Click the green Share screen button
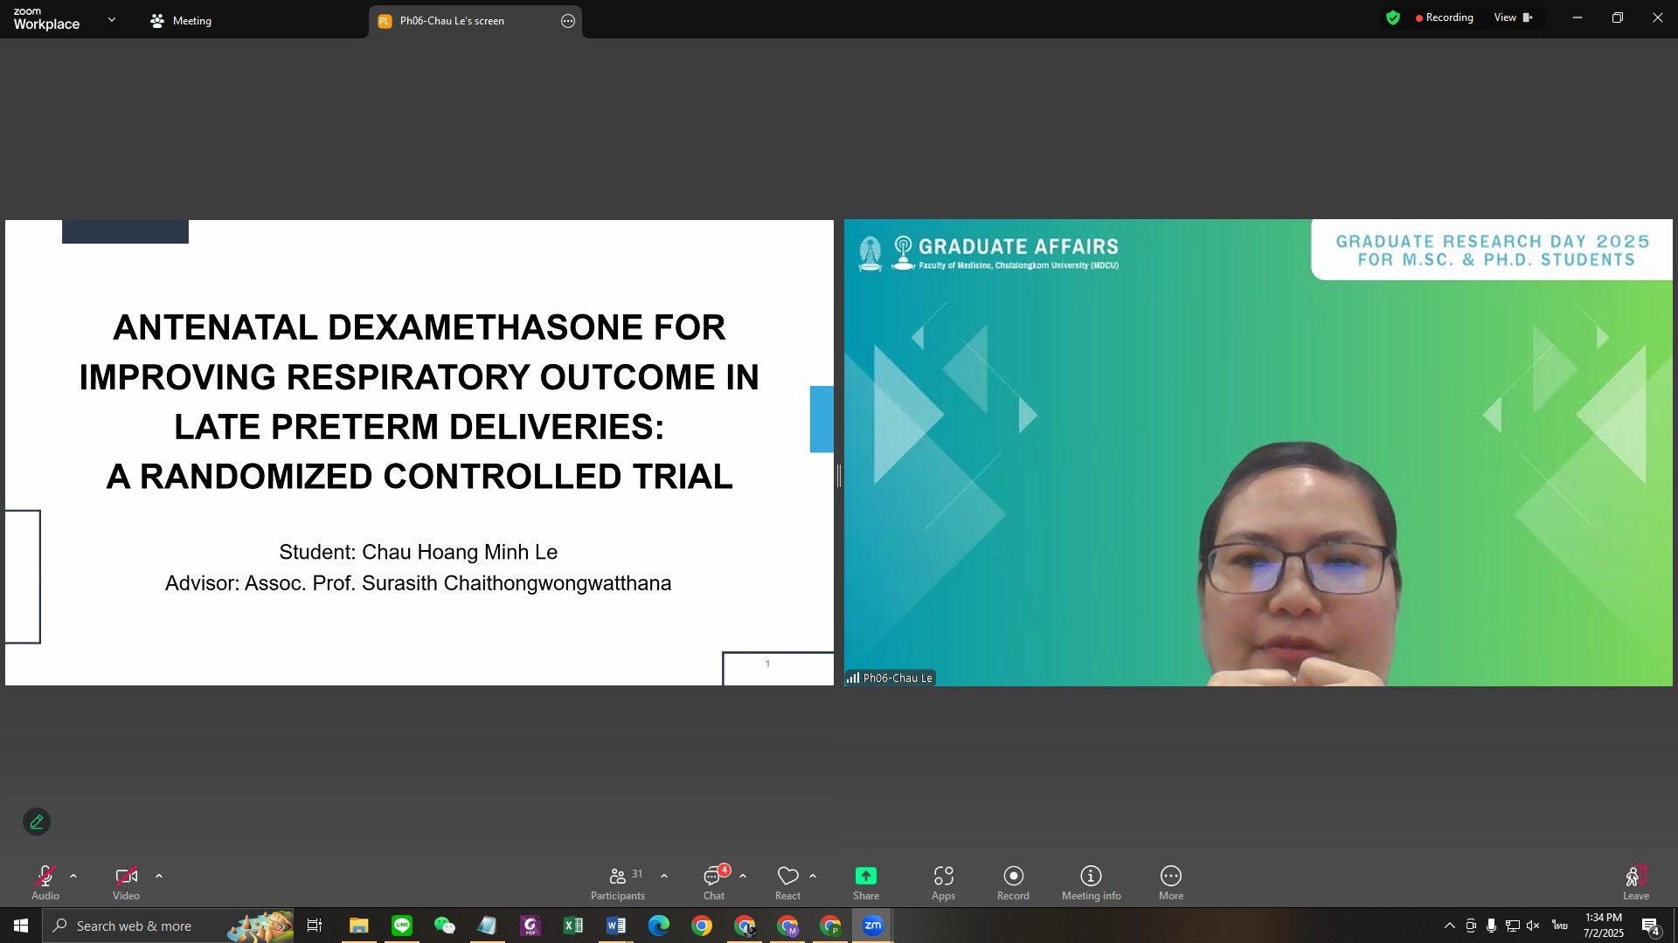The width and height of the screenshot is (1678, 943). 865,877
